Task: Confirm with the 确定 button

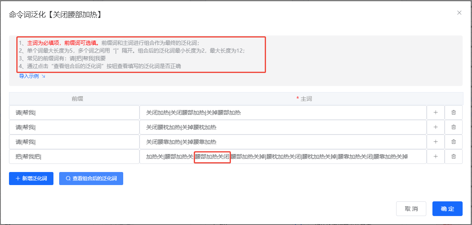Action: (447, 209)
